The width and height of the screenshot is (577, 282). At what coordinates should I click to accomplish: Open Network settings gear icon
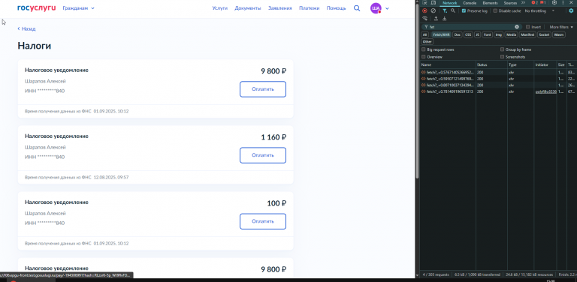point(571,10)
